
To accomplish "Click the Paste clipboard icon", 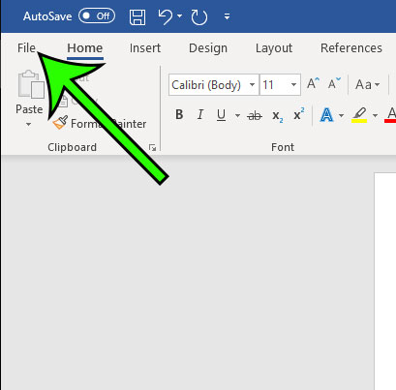I will (31, 84).
